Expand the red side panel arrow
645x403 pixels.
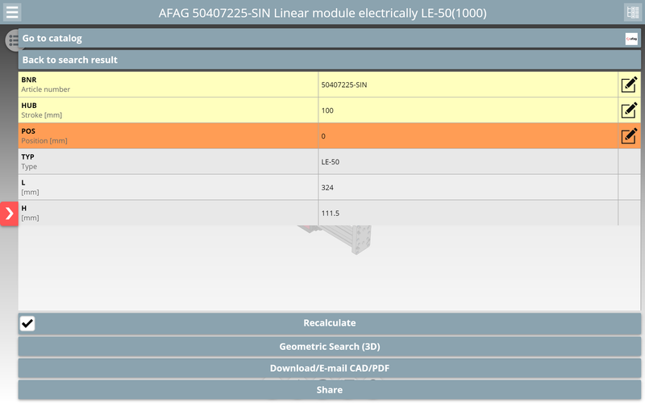pos(9,214)
